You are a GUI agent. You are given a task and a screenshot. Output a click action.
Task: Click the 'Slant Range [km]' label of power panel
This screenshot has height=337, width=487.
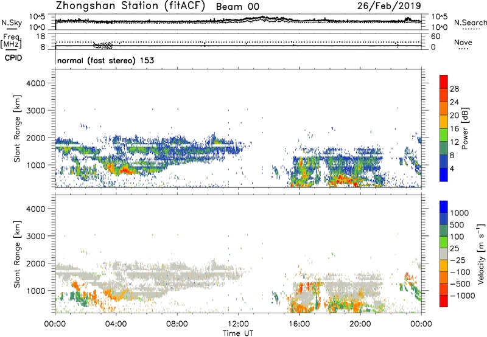[x=17, y=128]
